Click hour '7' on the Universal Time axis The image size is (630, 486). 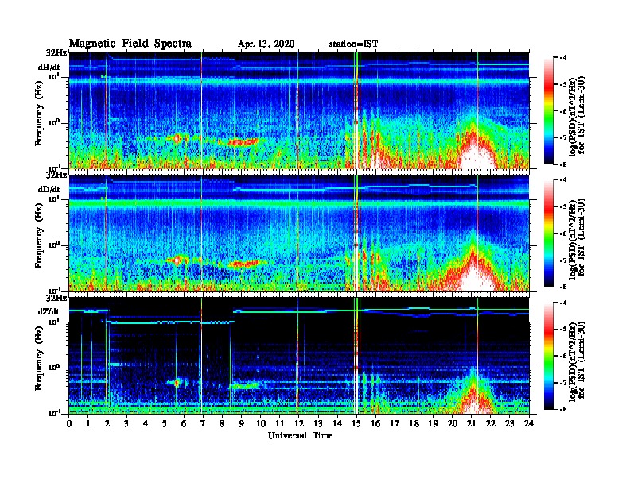204,423
